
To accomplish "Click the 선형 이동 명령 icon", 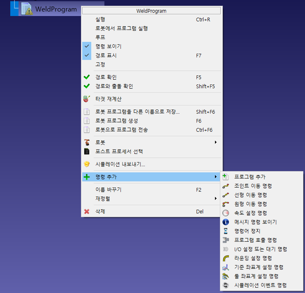I will coord(226,195).
